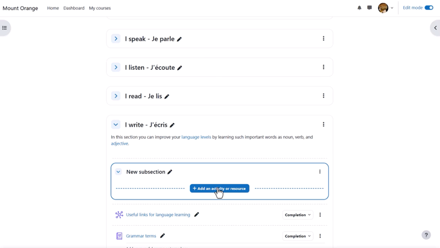Open the messaging chat bubble icon
This screenshot has width=440, height=248.
pyautogui.click(x=370, y=8)
